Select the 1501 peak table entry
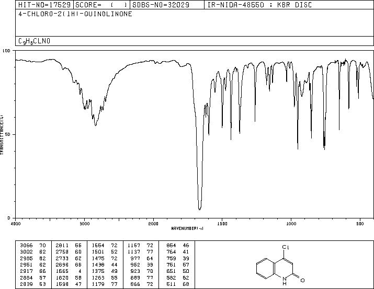 pyautogui.click(x=105, y=251)
